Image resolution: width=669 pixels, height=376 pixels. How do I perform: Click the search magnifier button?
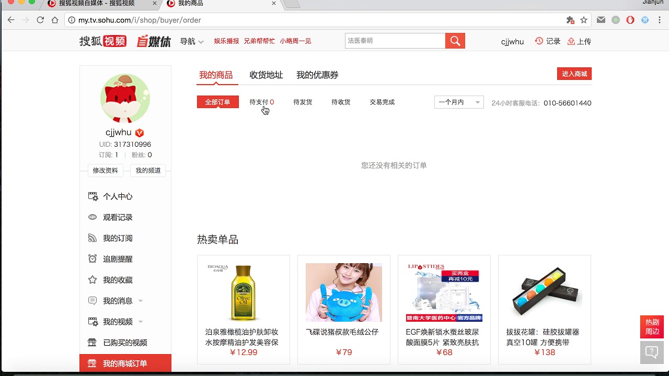pos(455,41)
